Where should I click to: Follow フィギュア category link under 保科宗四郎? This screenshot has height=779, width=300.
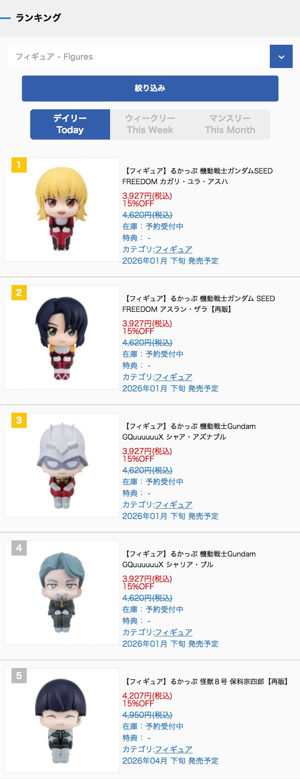pyautogui.click(x=174, y=749)
